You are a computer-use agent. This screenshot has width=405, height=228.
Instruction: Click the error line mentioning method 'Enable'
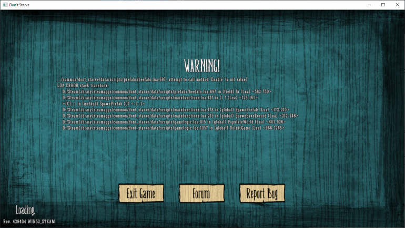tap(152, 79)
